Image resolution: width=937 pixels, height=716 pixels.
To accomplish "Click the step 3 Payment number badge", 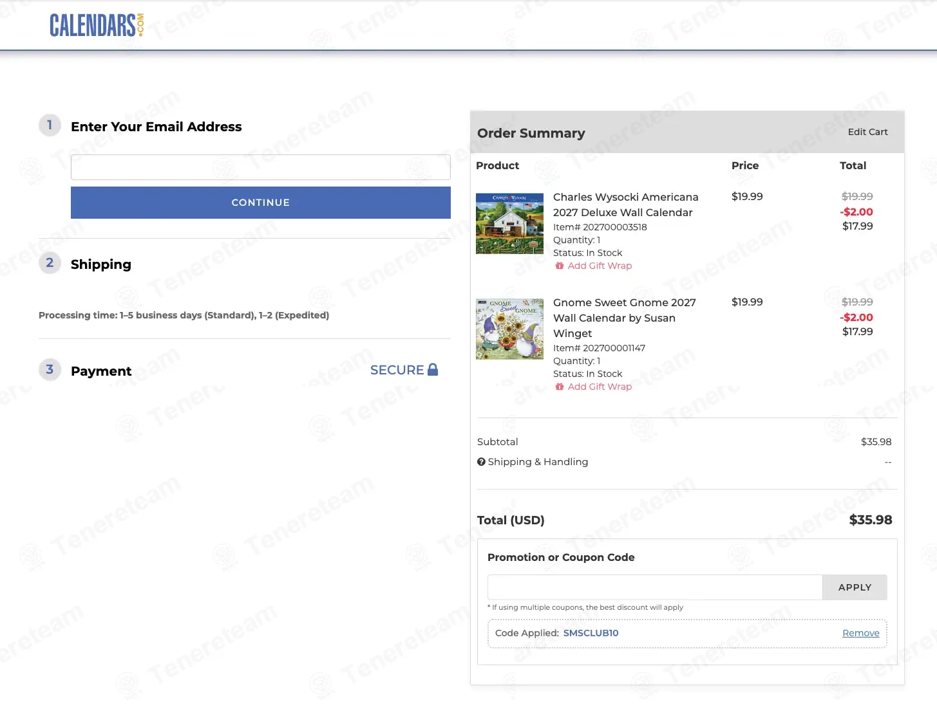I will coord(50,370).
